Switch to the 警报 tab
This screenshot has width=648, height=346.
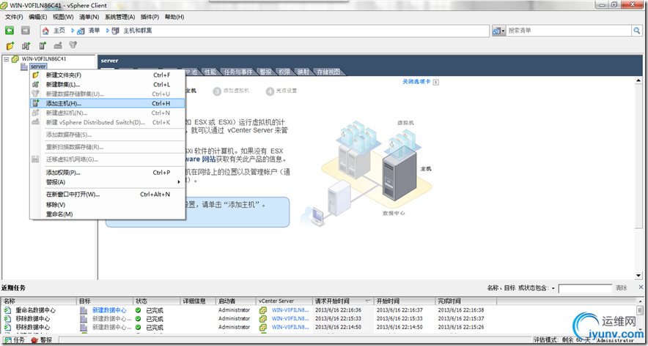[265, 72]
